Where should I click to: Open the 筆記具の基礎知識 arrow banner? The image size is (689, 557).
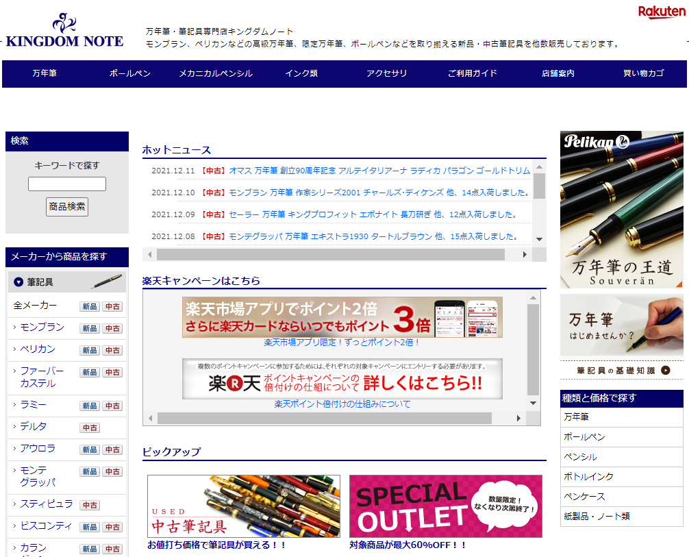[x=621, y=371]
